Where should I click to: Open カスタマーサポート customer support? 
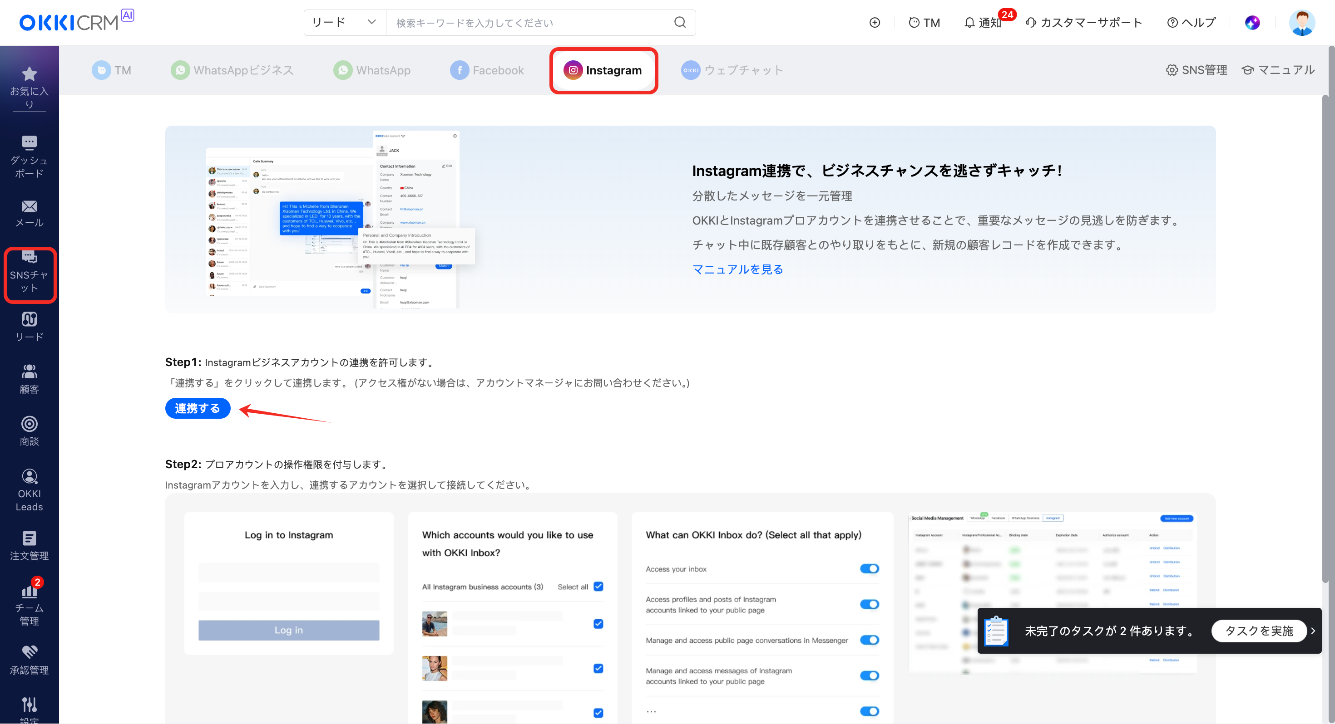point(1083,22)
